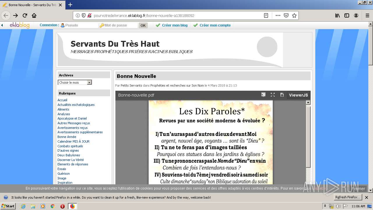Open tracking protection shield icon

coord(84,15)
